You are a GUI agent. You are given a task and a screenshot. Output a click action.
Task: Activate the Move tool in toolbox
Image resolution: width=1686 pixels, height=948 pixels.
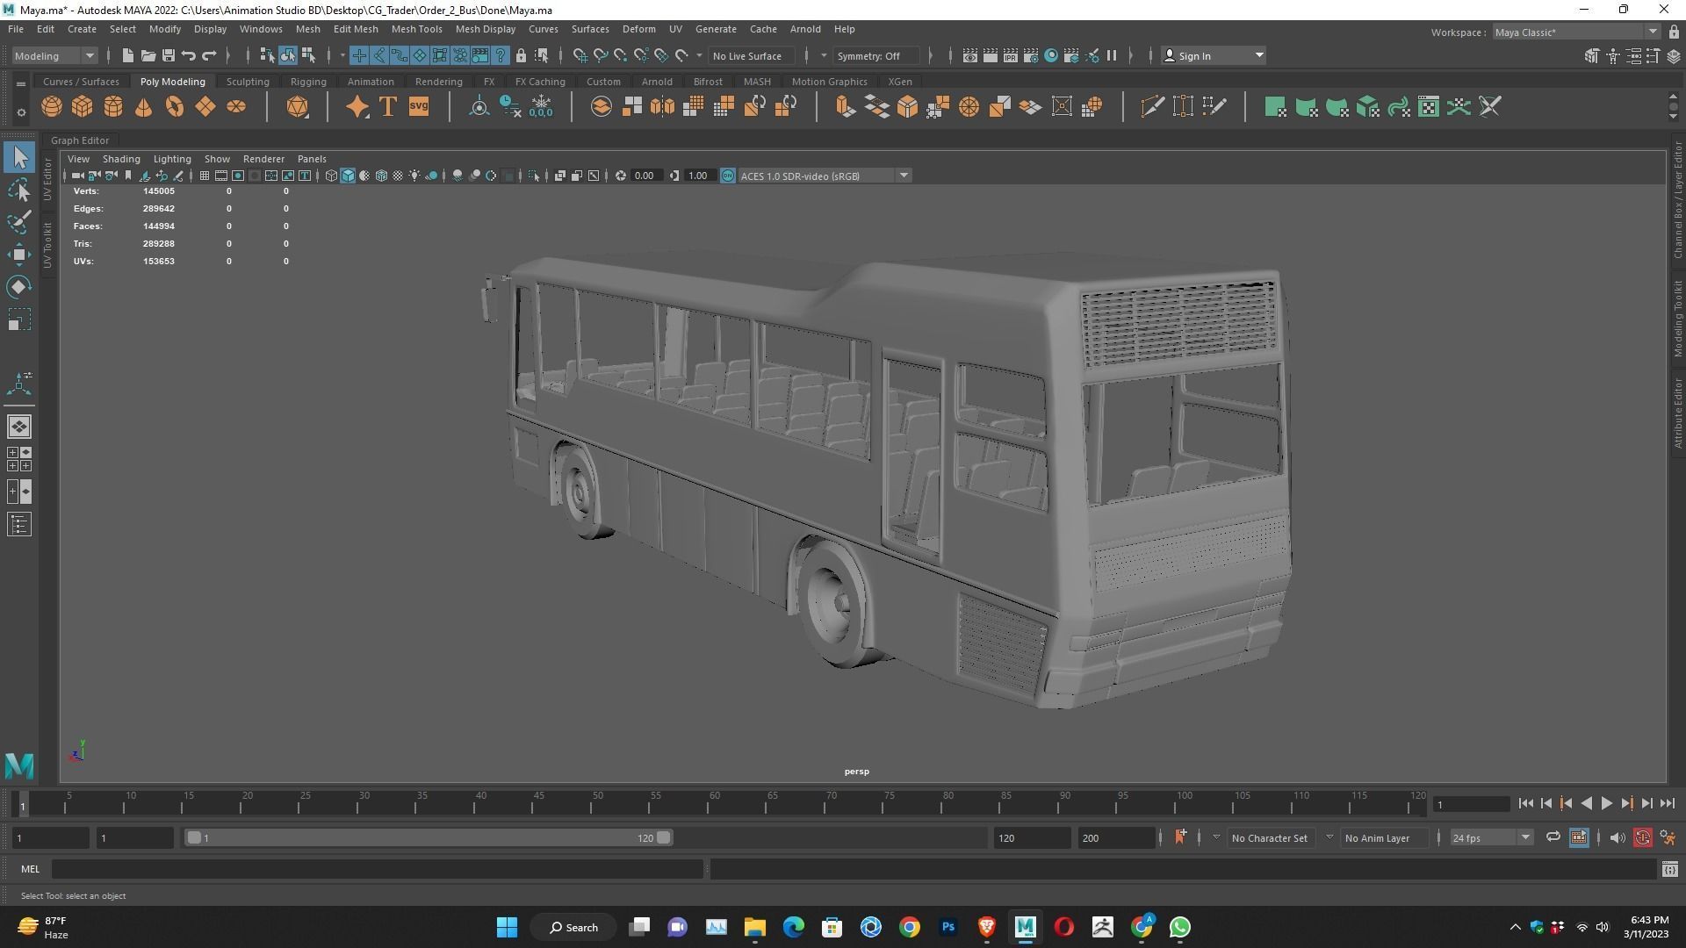19,255
